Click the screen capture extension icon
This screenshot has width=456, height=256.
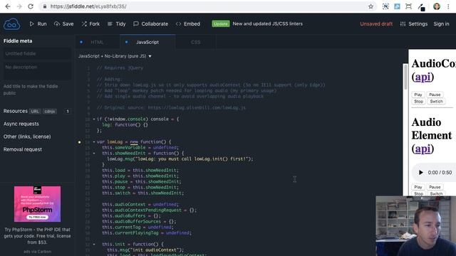408,6
